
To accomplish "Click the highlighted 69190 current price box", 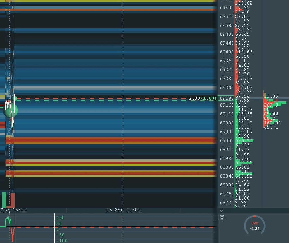I will point(226,98).
